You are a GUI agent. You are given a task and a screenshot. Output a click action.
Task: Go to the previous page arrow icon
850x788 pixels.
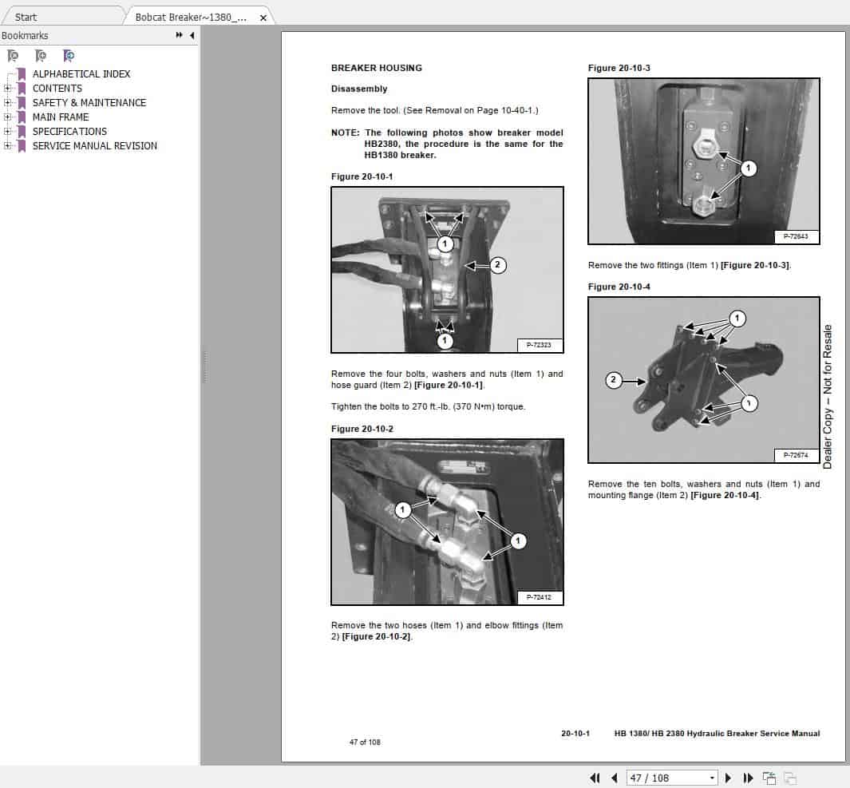point(615,777)
